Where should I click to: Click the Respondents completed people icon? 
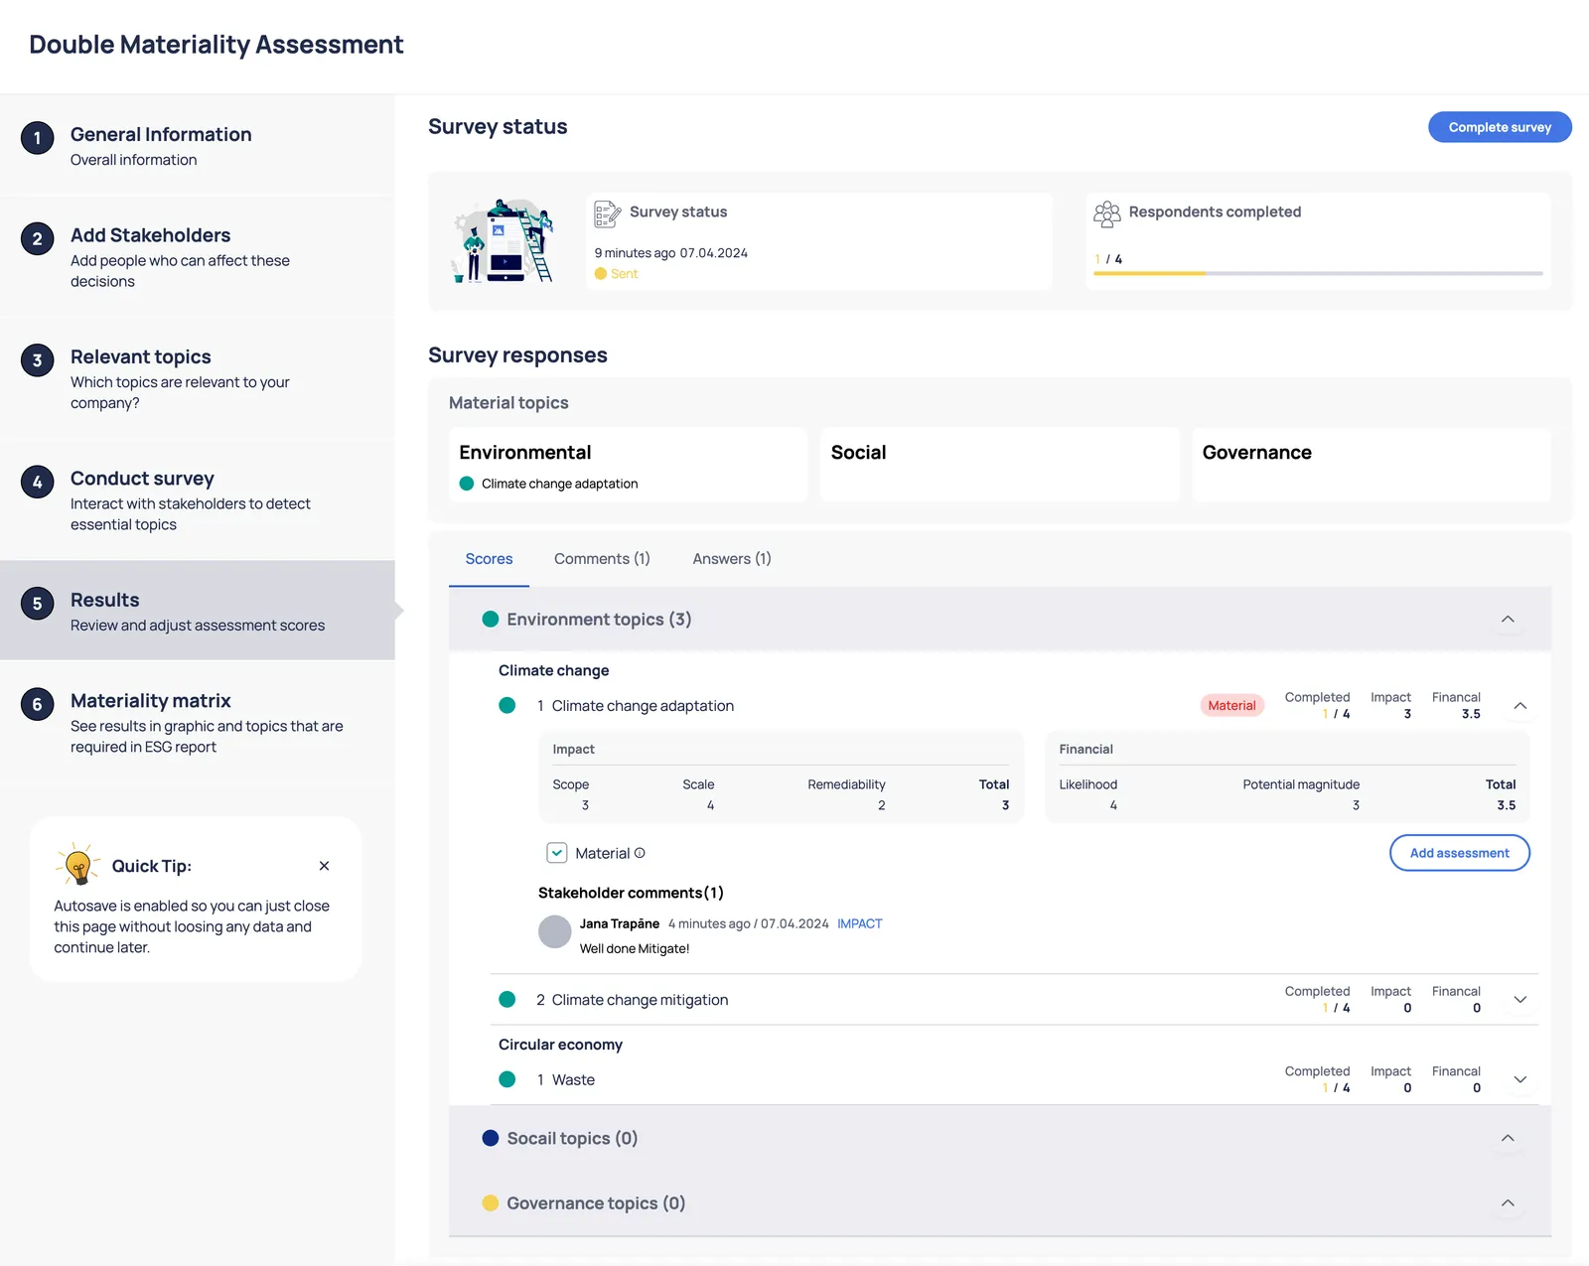pos(1106,213)
